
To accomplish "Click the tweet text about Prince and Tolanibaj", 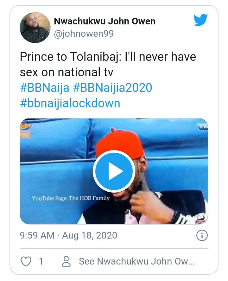I will pyautogui.click(x=108, y=64).
